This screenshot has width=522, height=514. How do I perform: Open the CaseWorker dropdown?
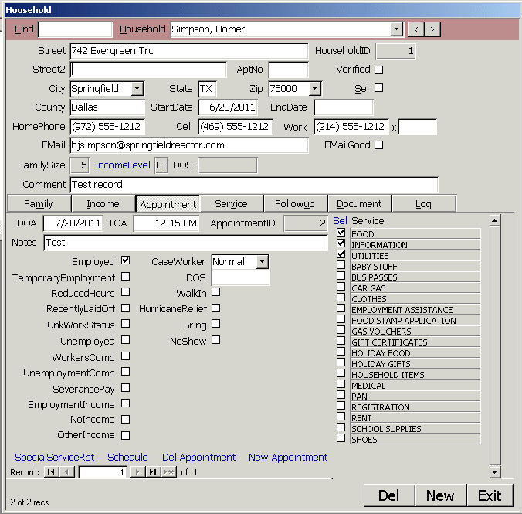coord(263,262)
